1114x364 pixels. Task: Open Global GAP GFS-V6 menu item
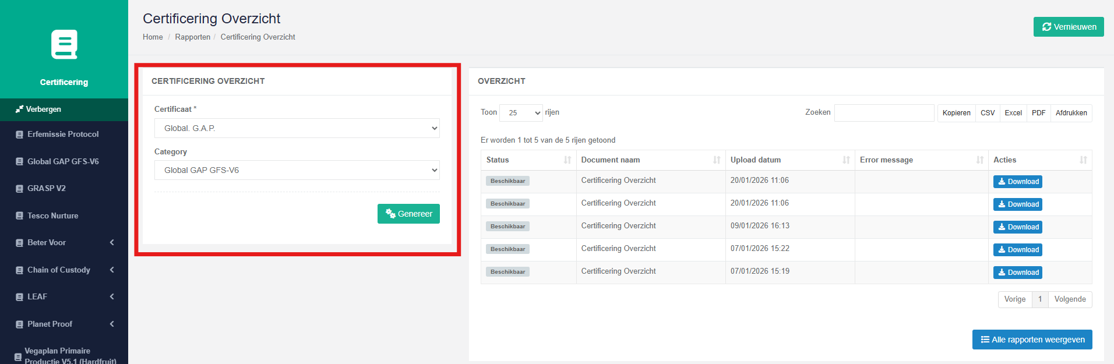[64, 161]
